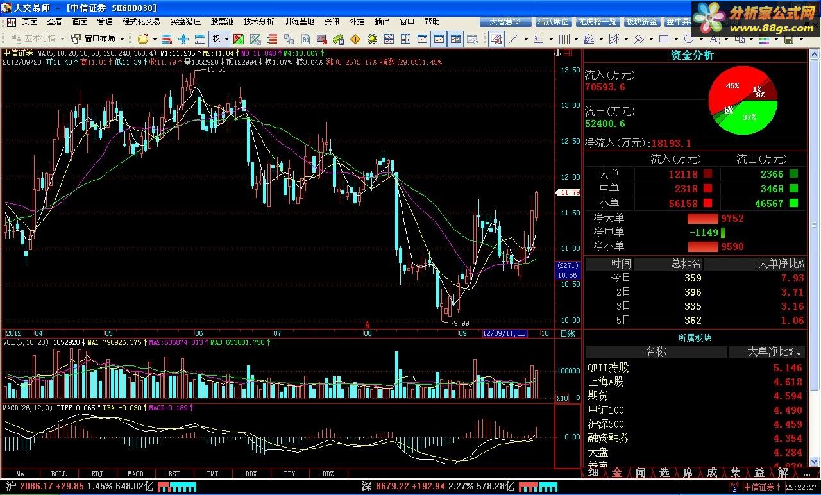
Task: Open the trend line tool dropdown arrow
Action: (x=526, y=39)
